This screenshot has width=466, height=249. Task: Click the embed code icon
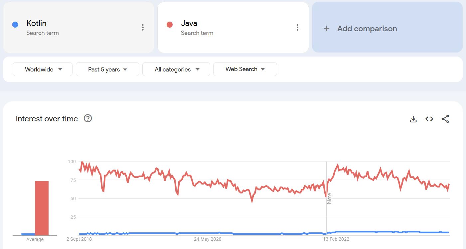(429, 119)
